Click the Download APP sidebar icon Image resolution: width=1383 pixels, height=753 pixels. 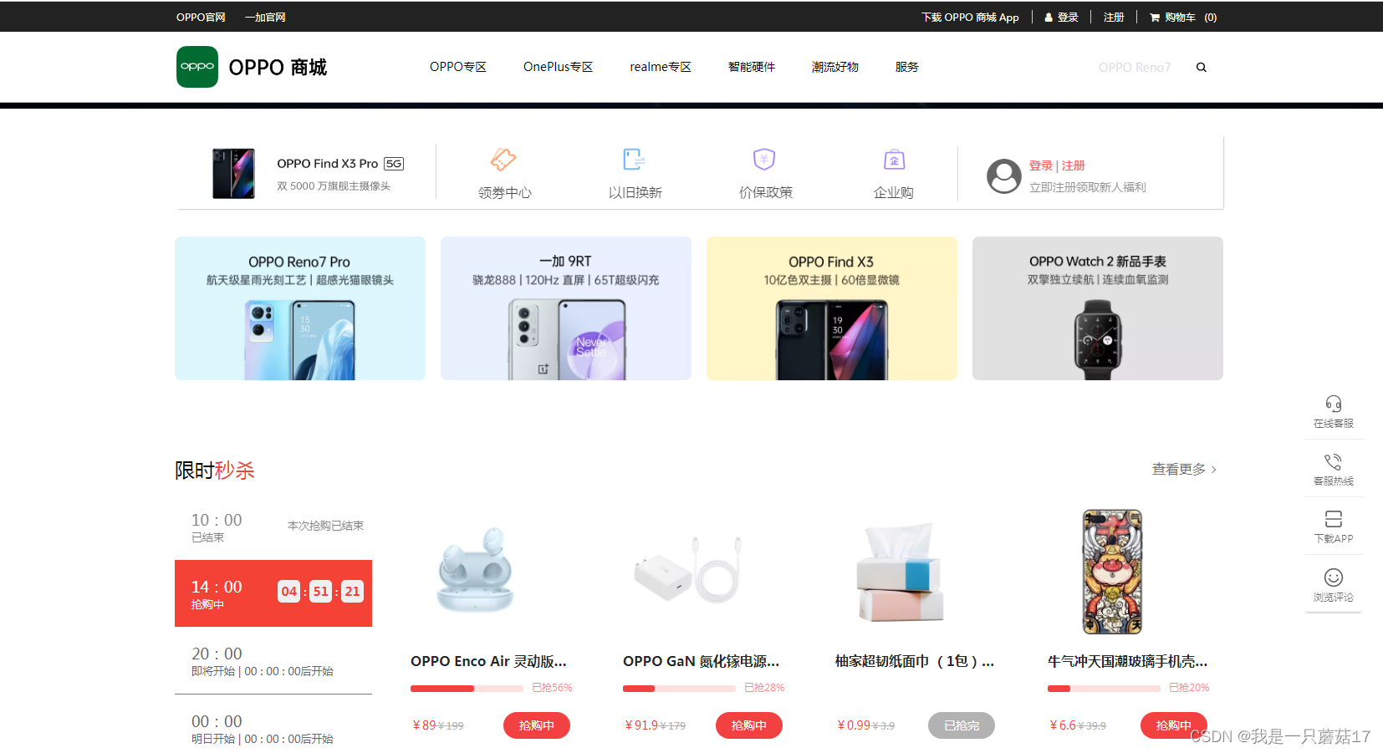[x=1334, y=519]
